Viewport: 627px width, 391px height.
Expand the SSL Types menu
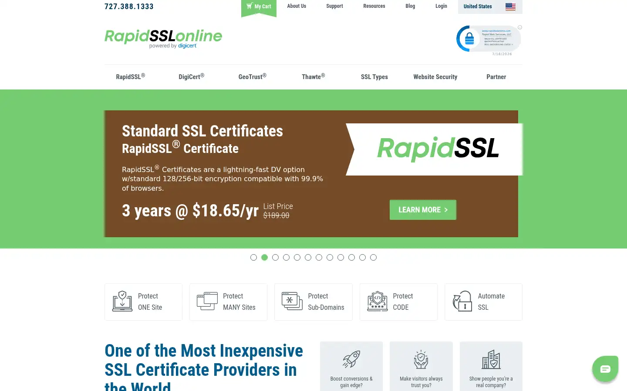pos(374,77)
